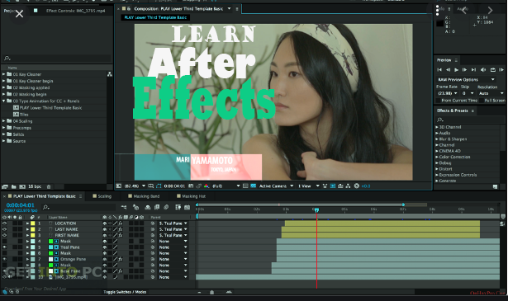This screenshot has height=301, width=508.
Task: Create new composition icon in Project panel
Action: tap(22, 186)
